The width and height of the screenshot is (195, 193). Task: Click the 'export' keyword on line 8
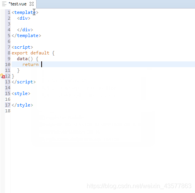[20, 53]
